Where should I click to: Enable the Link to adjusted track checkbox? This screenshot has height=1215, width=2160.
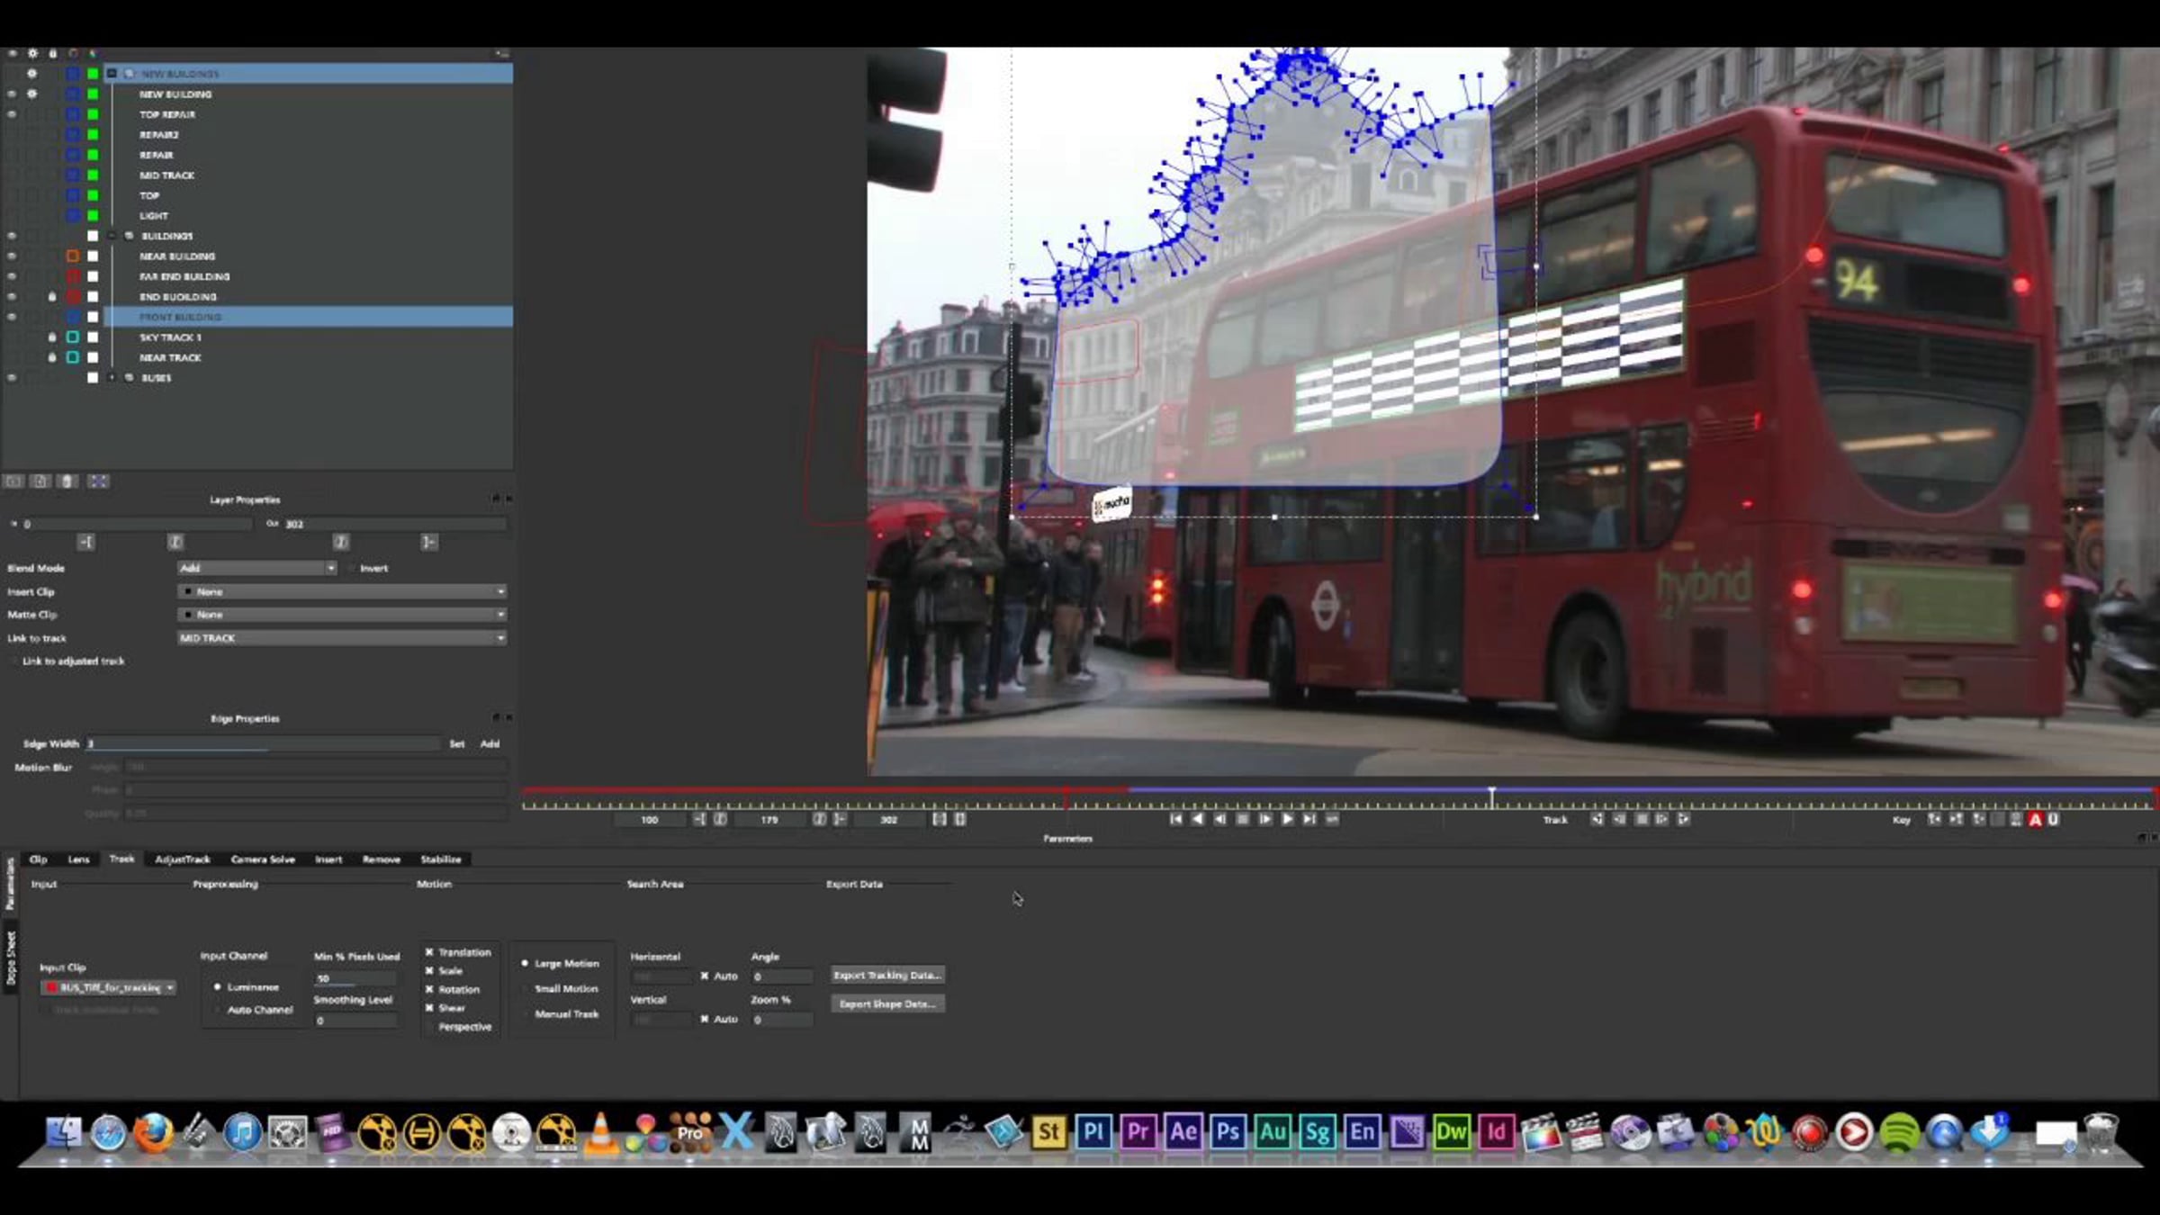[x=13, y=661]
